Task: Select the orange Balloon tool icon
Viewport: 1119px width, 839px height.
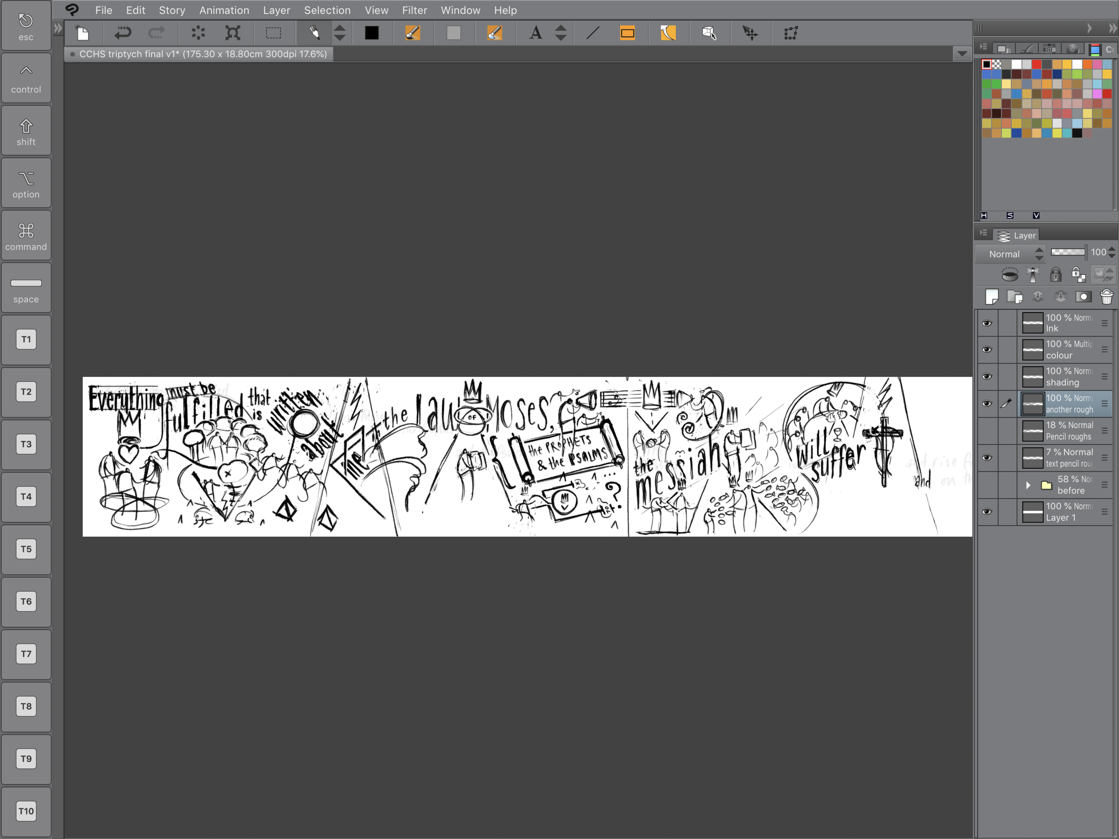Action: [668, 34]
